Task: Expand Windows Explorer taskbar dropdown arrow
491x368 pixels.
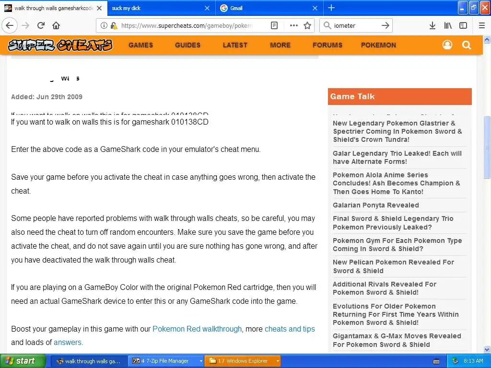Action: coord(278,361)
